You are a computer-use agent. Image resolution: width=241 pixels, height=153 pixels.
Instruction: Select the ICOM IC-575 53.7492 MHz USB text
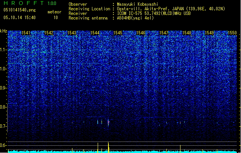click(x=154, y=13)
